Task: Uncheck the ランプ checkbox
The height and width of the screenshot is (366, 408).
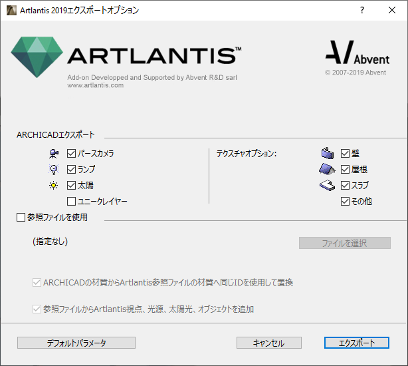Action: (x=71, y=169)
